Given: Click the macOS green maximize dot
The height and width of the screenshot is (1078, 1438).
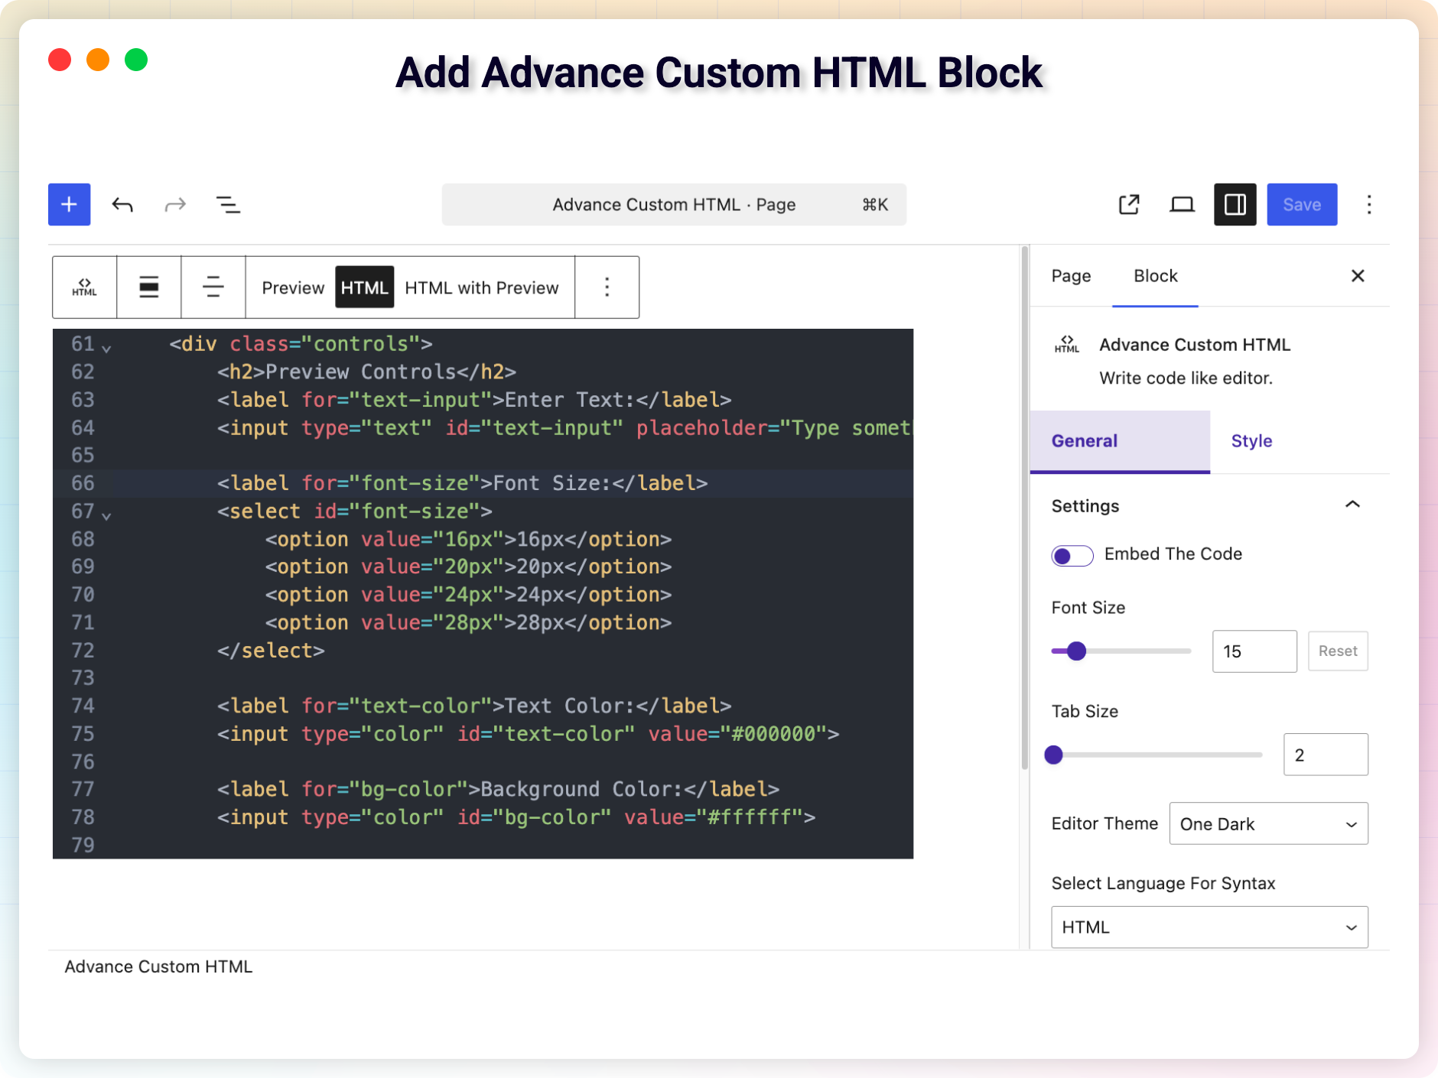Looking at the screenshot, I should 136,60.
